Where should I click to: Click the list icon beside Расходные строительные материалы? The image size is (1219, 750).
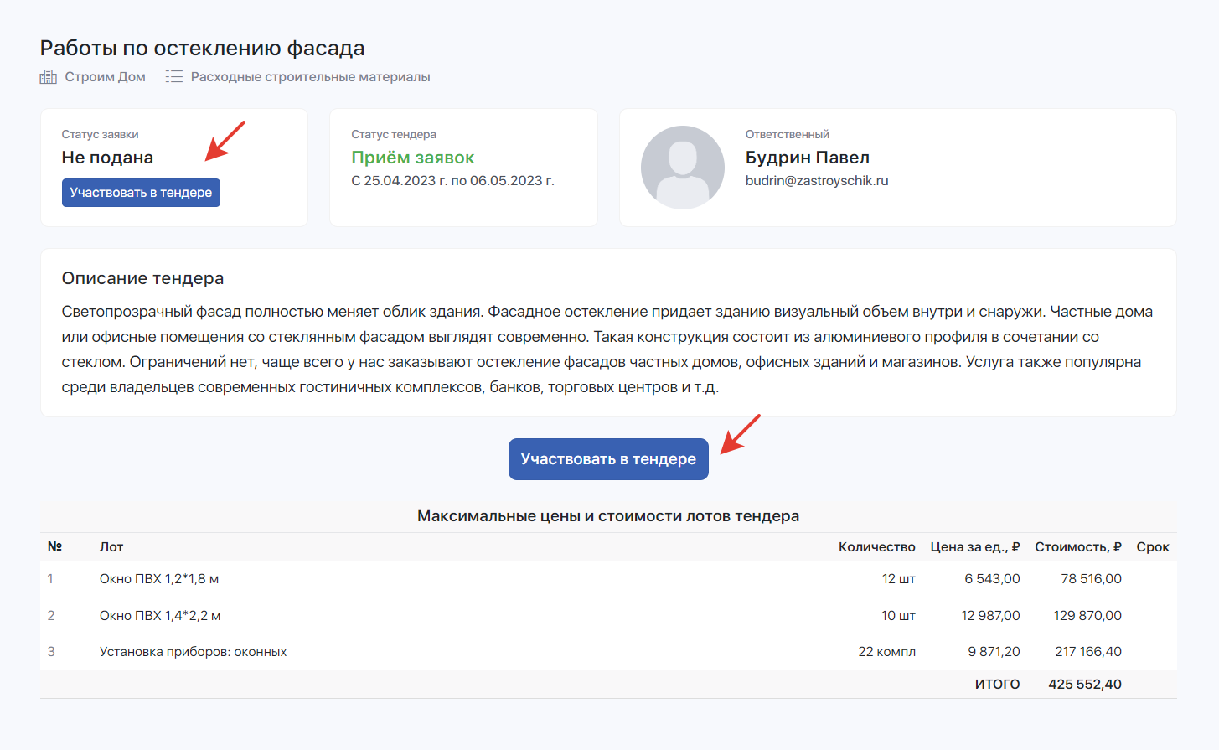[x=173, y=77]
